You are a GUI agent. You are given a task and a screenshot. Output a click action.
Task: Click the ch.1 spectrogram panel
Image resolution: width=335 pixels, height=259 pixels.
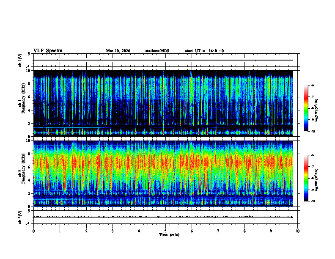pyautogui.click(x=163, y=103)
